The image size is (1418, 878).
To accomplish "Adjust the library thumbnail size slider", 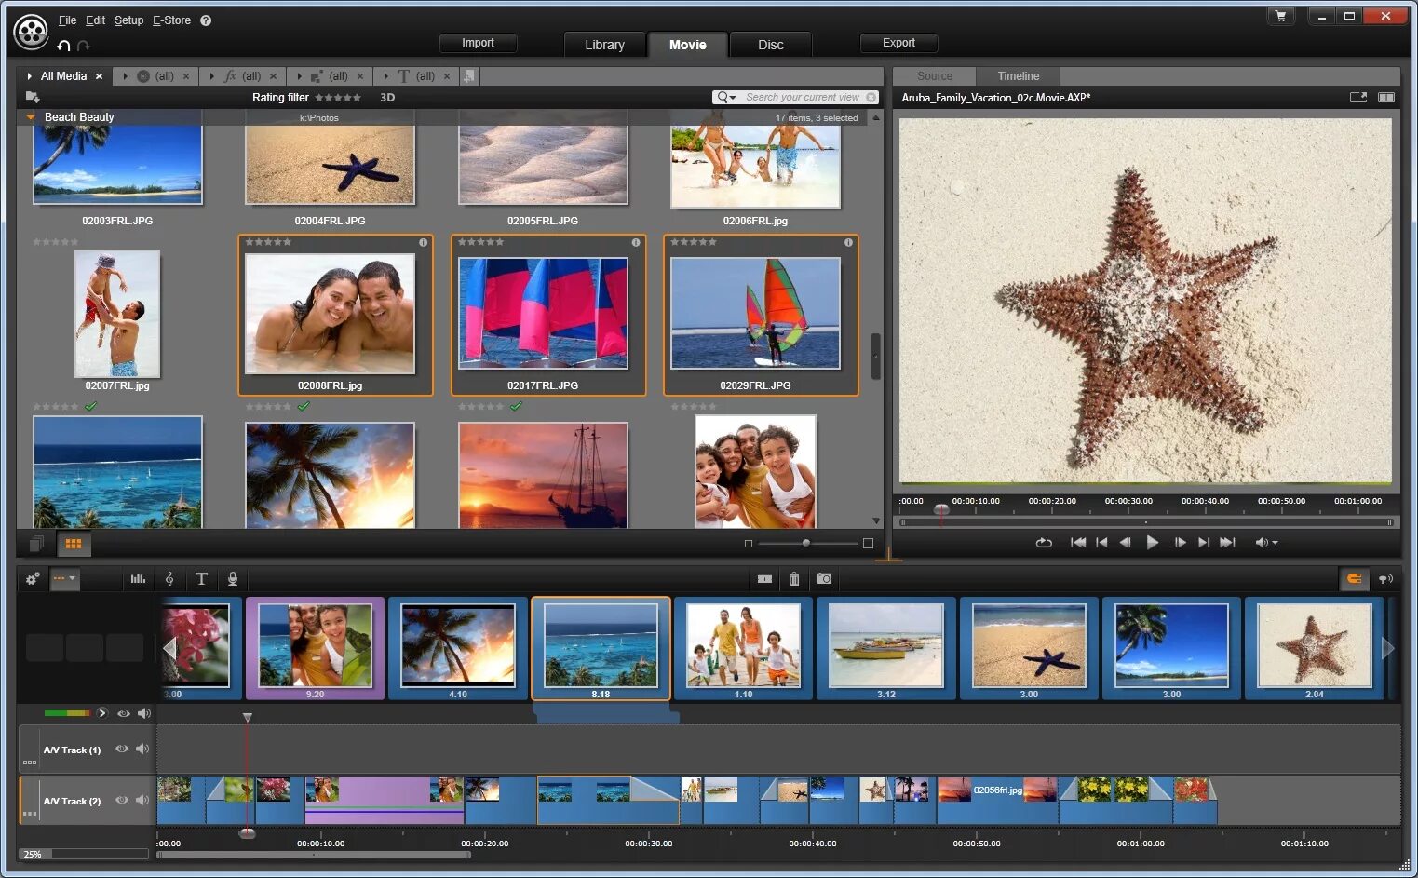I will [x=807, y=543].
